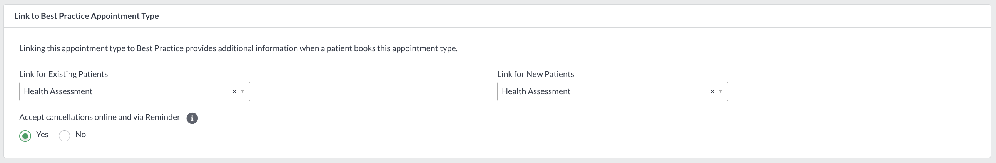
Task: Click the Link for Existing Patients label
Action: tap(64, 74)
